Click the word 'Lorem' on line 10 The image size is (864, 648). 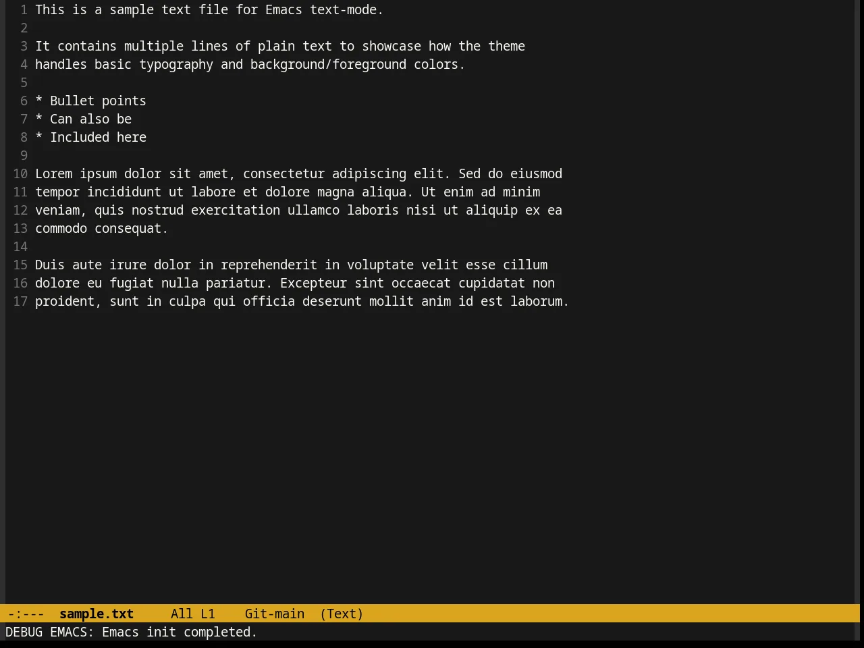[x=53, y=173]
